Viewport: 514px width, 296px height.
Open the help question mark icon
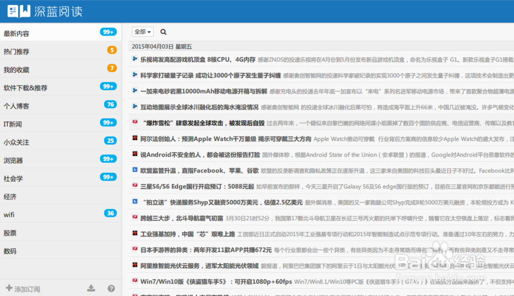[111, 288]
